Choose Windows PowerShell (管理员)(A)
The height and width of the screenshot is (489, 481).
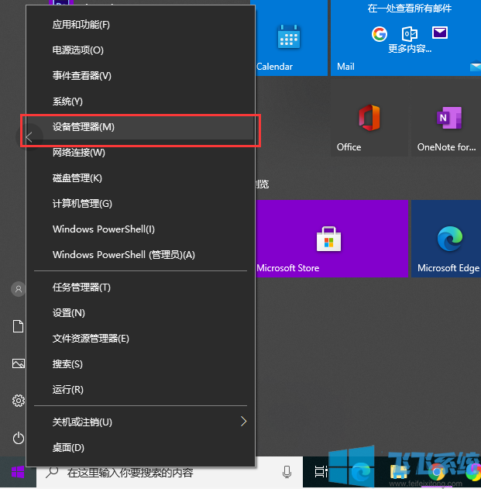[123, 254]
